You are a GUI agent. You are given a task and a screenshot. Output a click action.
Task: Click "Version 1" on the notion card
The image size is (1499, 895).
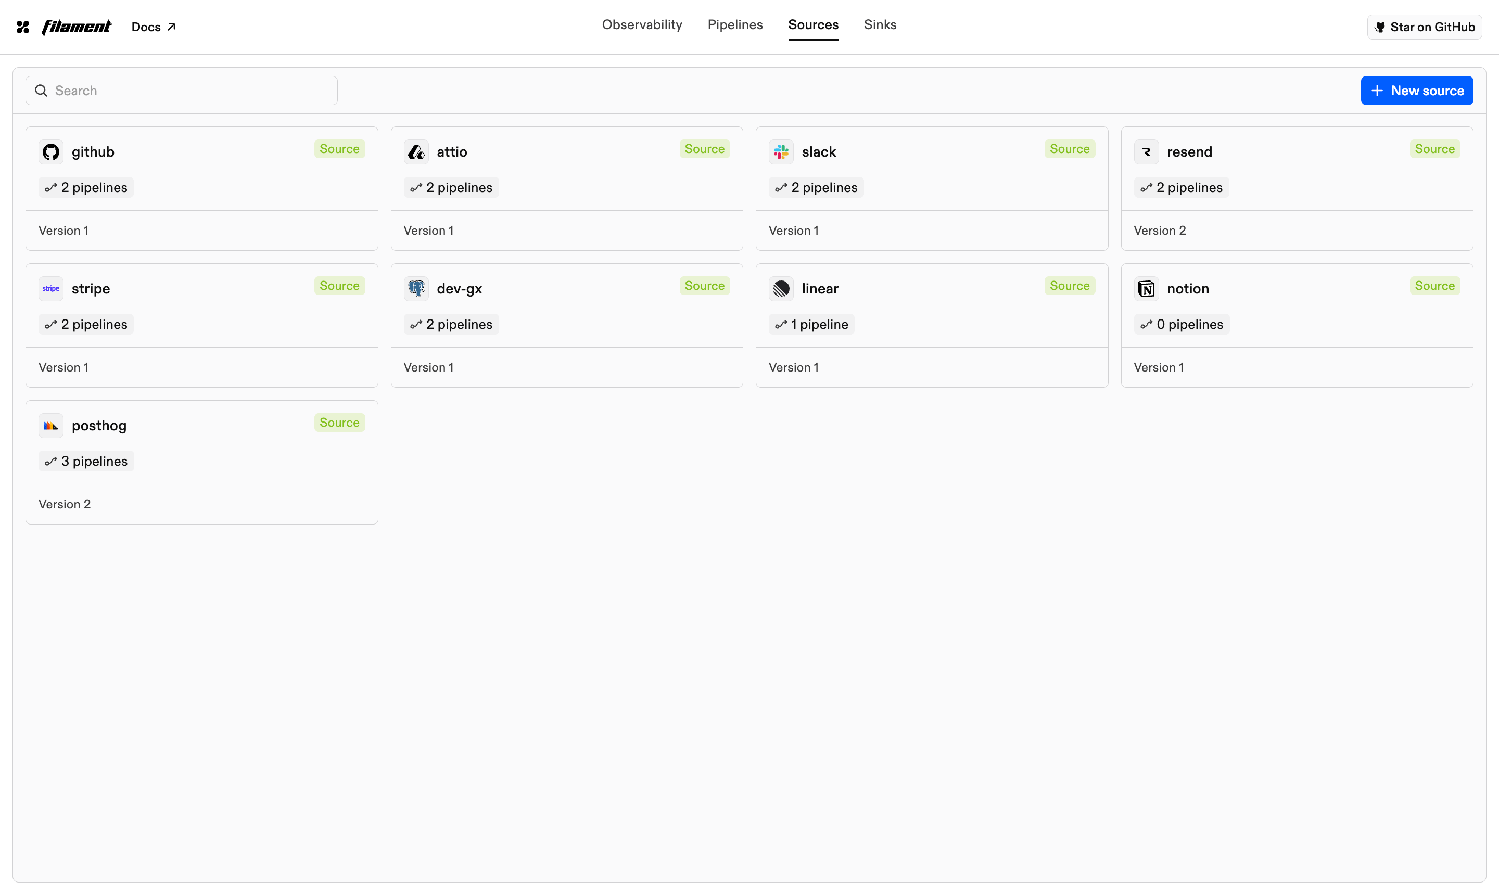(1158, 367)
